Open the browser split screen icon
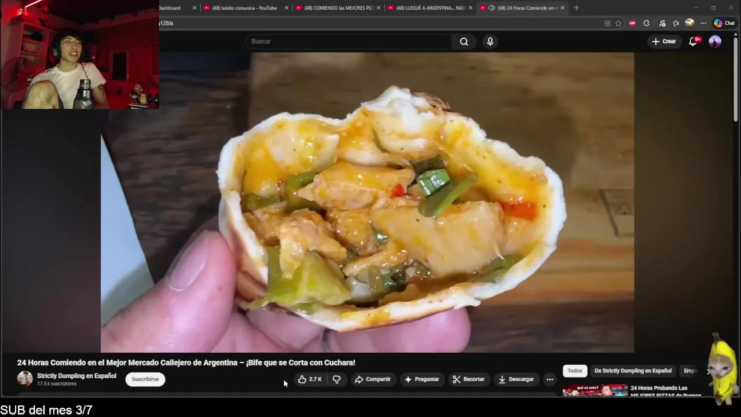 [x=607, y=23]
